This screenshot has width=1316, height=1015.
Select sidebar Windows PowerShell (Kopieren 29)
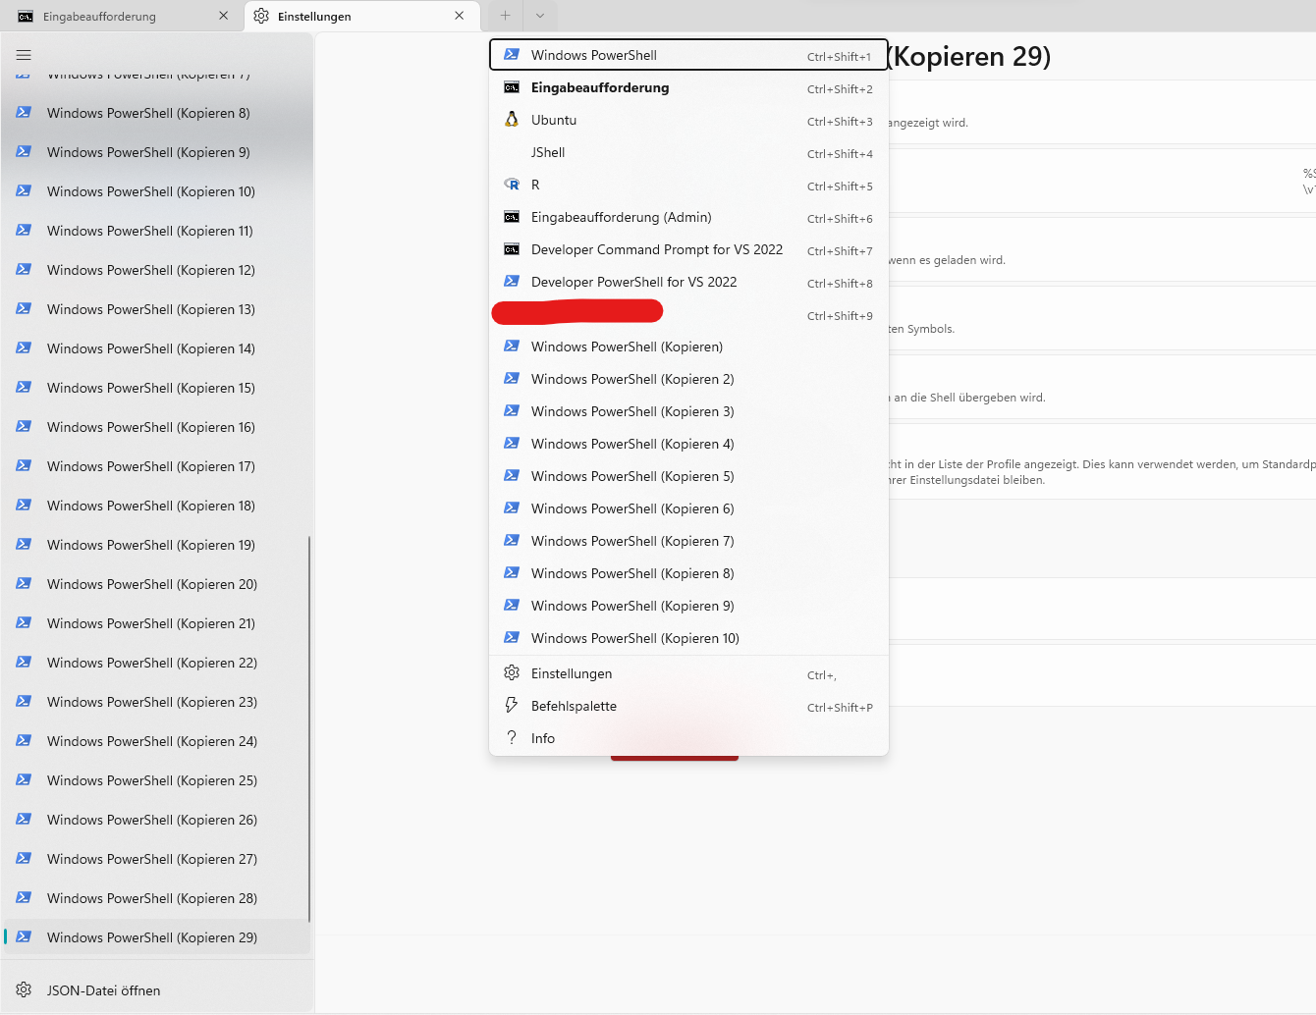click(x=157, y=937)
